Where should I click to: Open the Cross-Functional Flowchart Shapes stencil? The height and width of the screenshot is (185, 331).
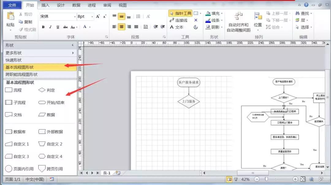(21, 75)
